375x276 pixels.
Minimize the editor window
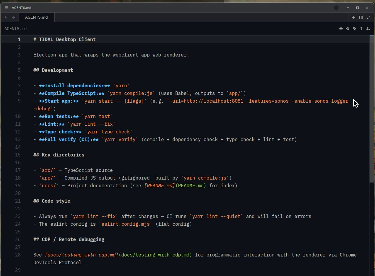pyautogui.click(x=348, y=8)
